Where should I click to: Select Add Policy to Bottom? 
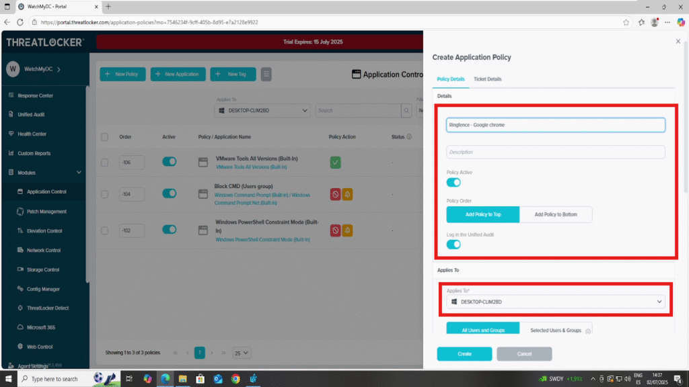coord(555,214)
